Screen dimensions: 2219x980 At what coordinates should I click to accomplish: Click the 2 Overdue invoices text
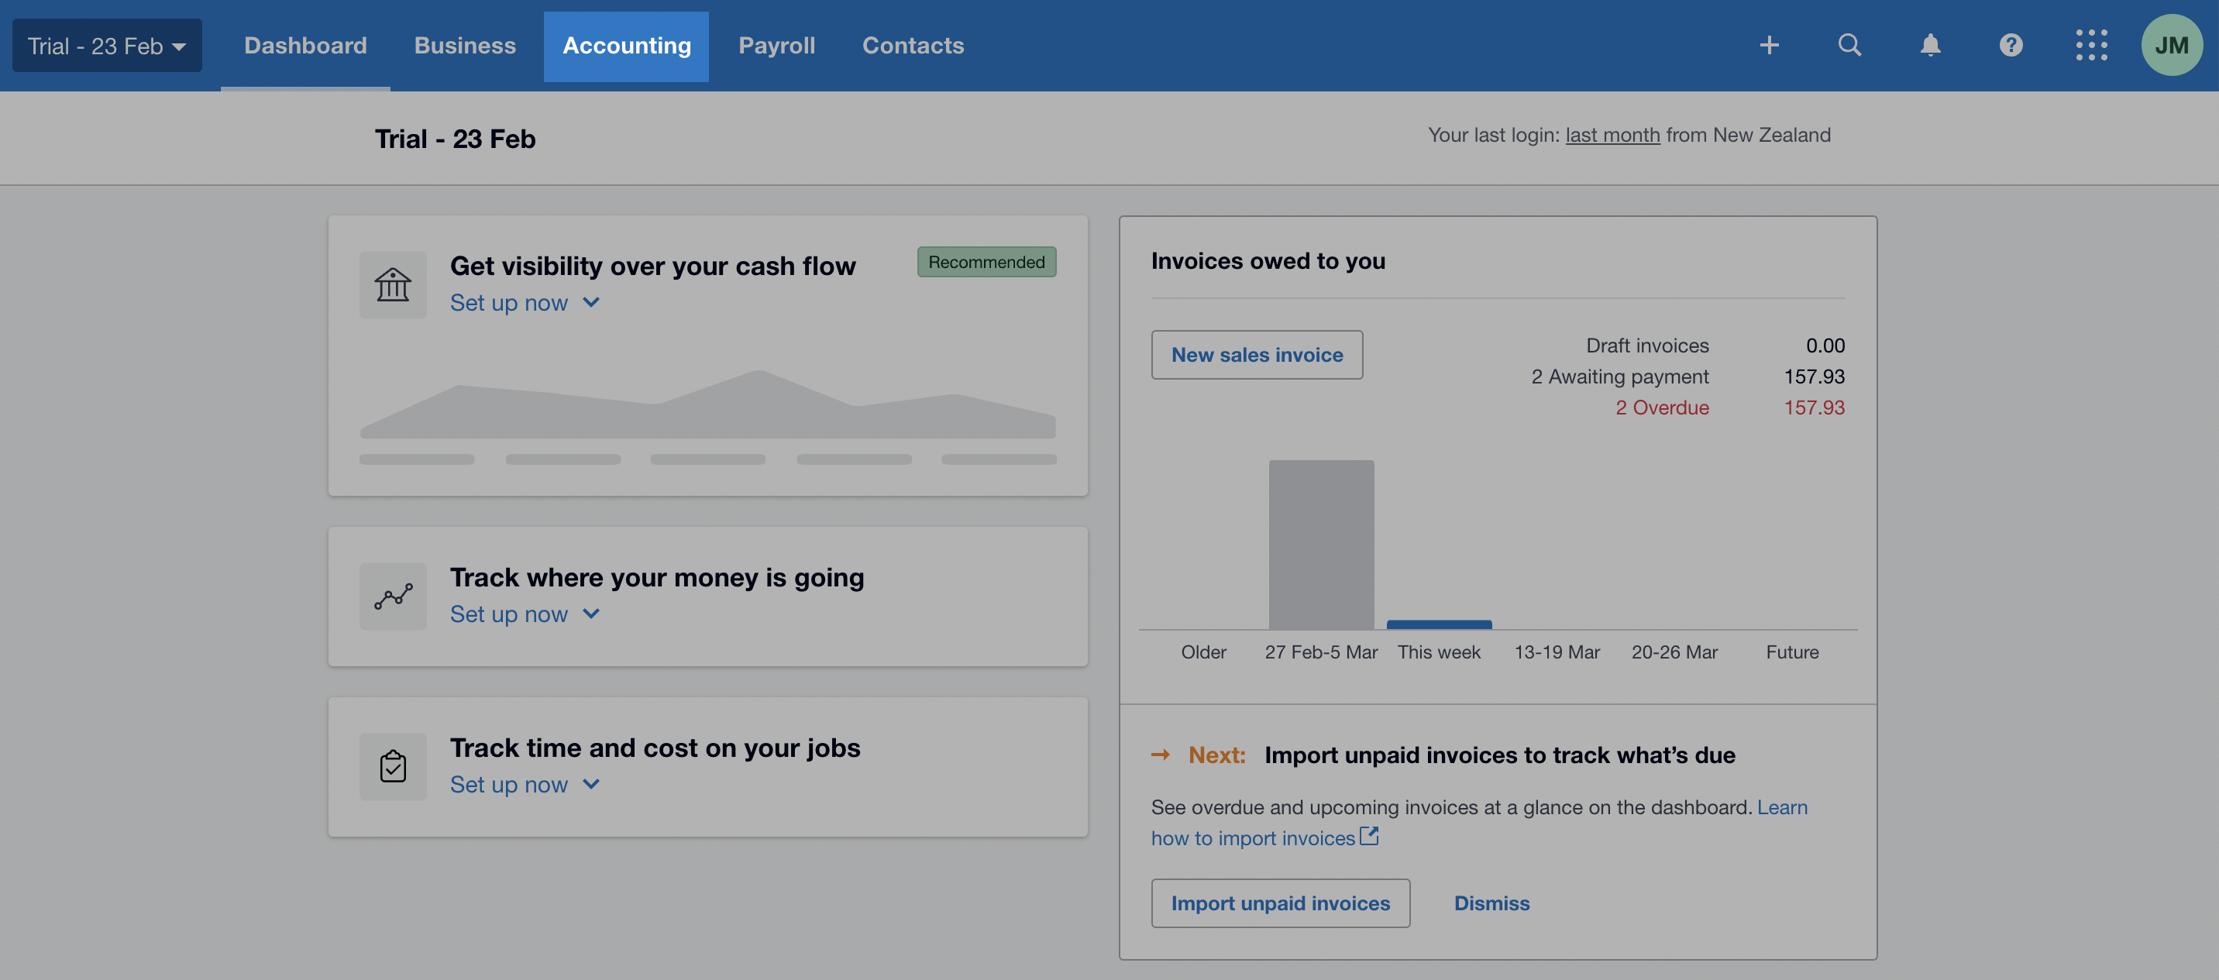pos(1662,407)
